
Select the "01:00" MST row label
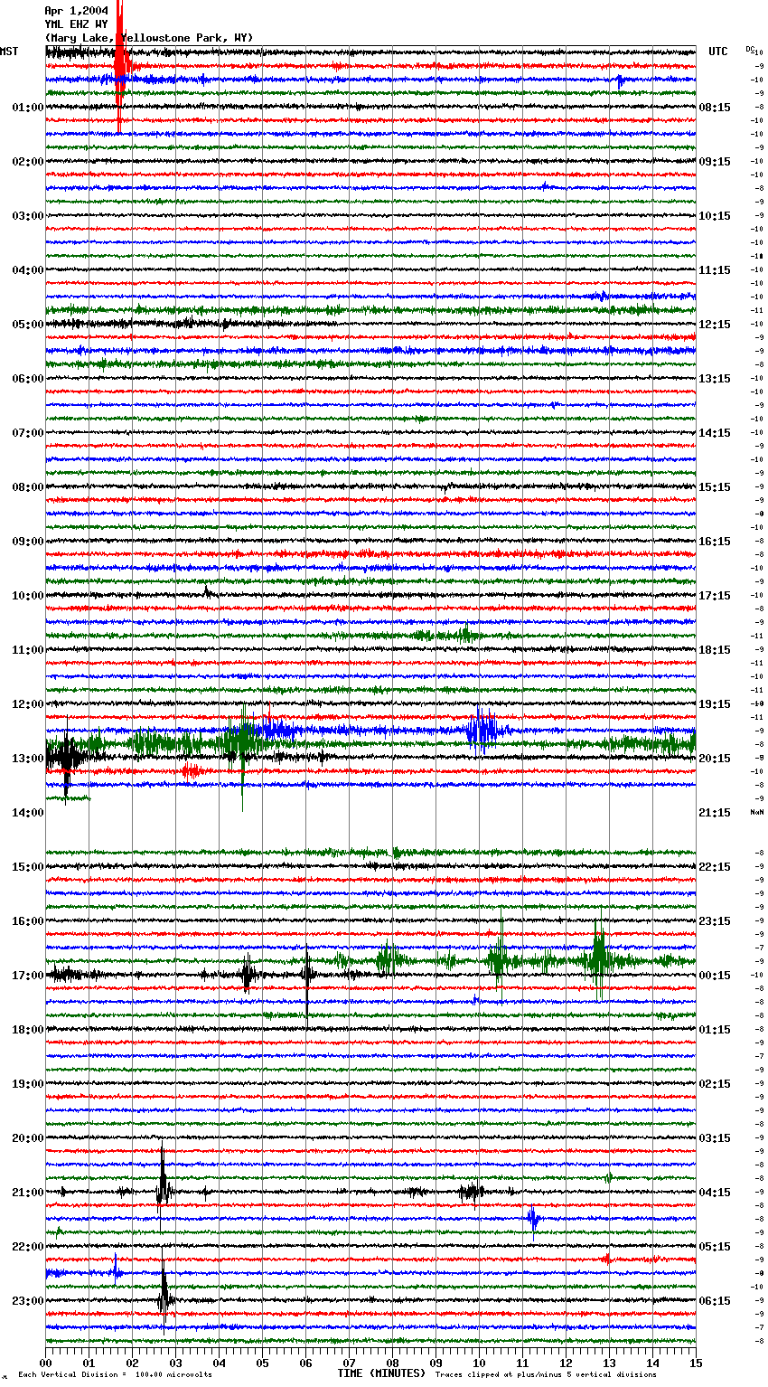[28, 108]
